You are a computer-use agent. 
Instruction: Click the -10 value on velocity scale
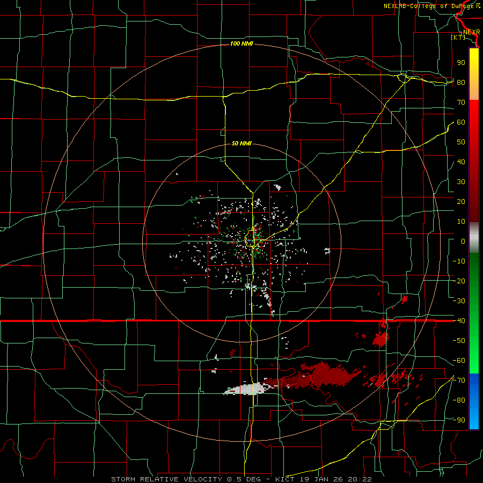(459, 261)
